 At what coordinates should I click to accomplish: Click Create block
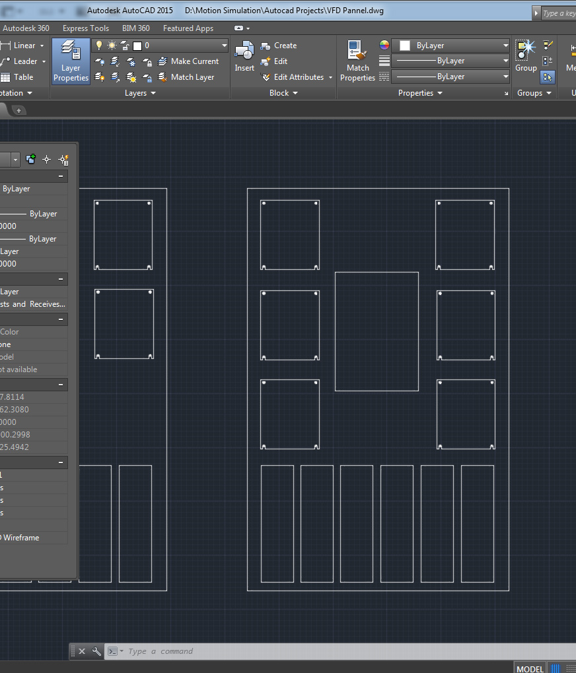pos(279,46)
